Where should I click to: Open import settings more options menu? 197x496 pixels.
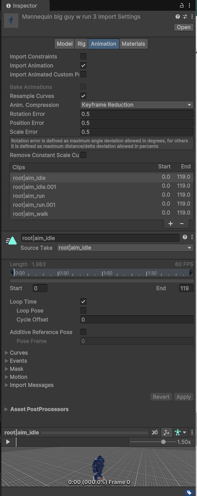coord(192,17)
